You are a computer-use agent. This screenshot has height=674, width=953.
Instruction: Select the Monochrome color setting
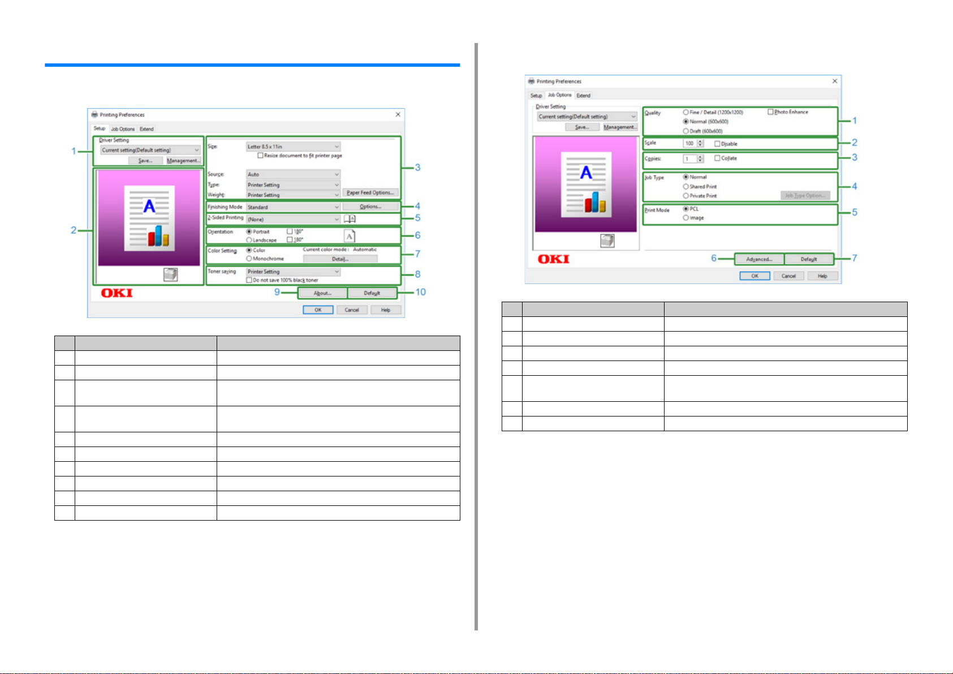249,259
